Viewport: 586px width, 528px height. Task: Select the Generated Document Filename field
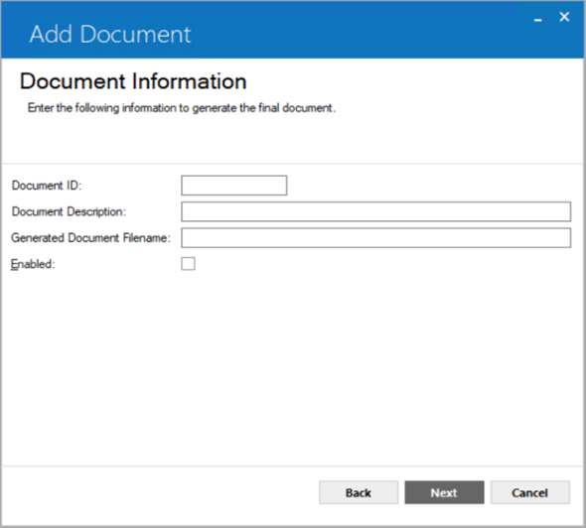(x=376, y=238)
